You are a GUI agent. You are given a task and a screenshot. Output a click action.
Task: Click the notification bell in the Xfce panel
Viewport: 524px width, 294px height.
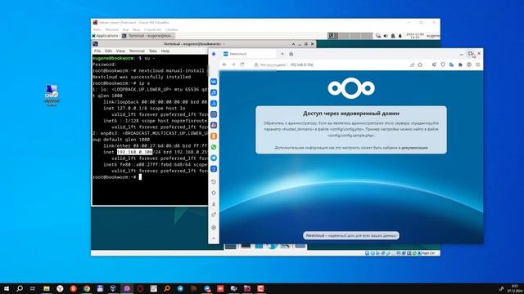[x=400, y=36]
